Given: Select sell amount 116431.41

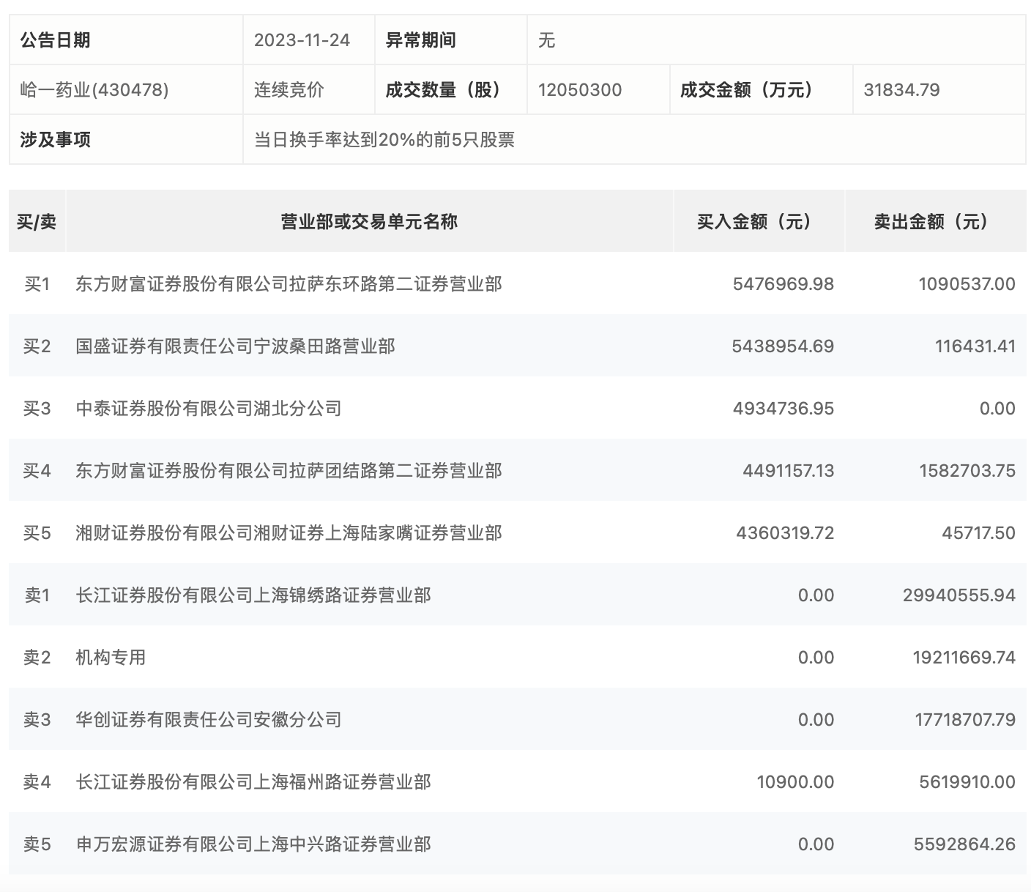Looking at the screenshot, I should [975, 346].
